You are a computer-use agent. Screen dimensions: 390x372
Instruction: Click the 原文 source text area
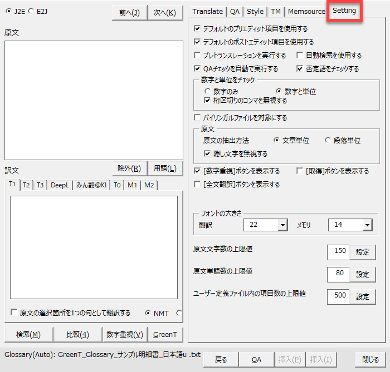(x=94, y=100)
